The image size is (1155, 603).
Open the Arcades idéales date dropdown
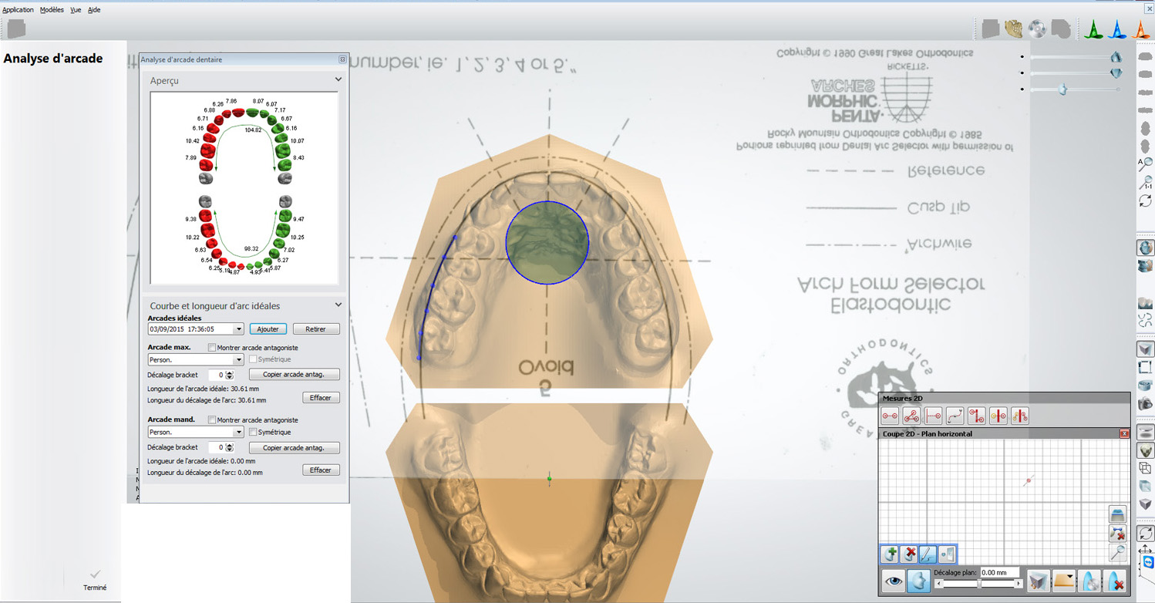point(238,329)
